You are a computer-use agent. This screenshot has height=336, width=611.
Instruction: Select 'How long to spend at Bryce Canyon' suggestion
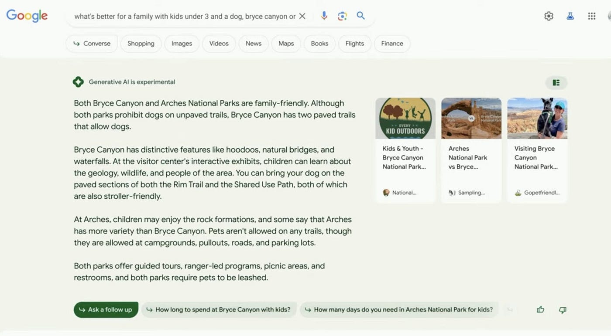tap(219, 309)
